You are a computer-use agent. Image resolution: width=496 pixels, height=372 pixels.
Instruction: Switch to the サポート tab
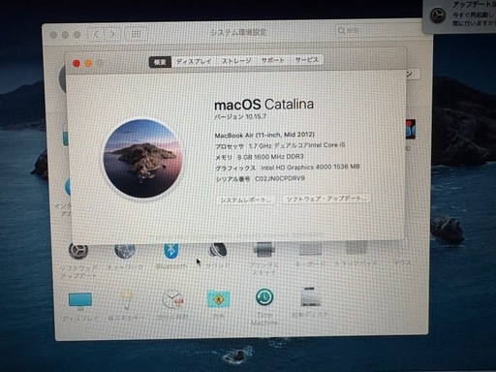pyautogui.click(x=273, y=60)
